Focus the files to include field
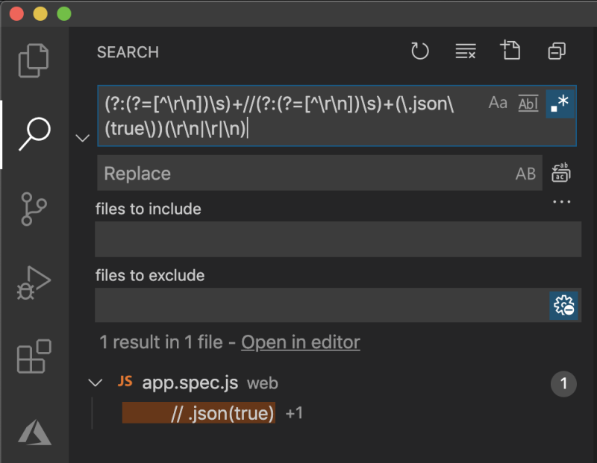 [337, 239]
